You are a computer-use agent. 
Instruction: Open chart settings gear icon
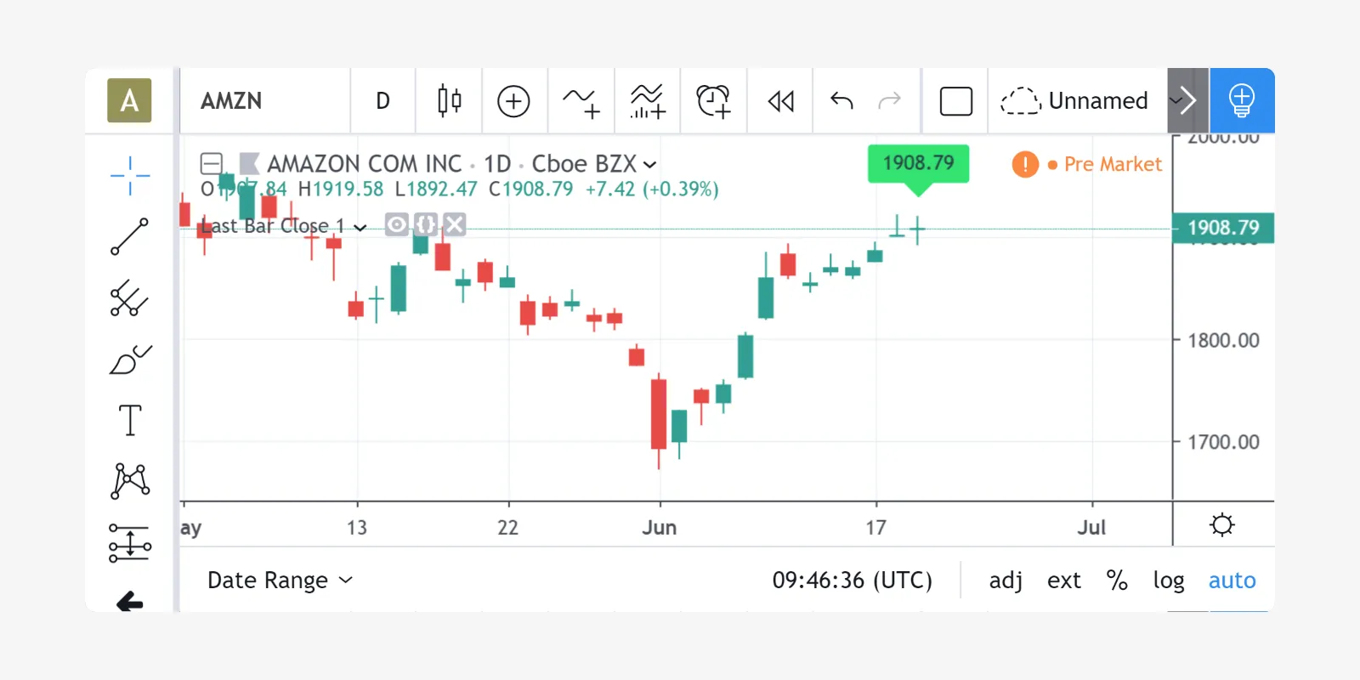pyautogui.click(x=1221, y=525)
